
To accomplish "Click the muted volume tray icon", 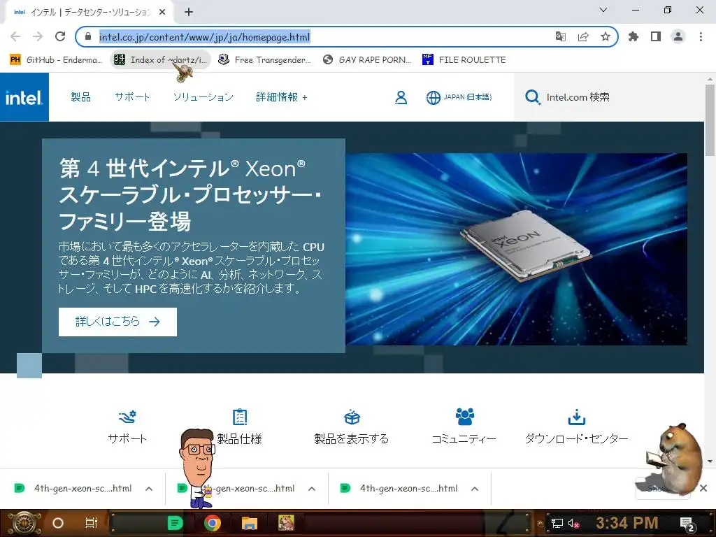I will coord(573,523).
